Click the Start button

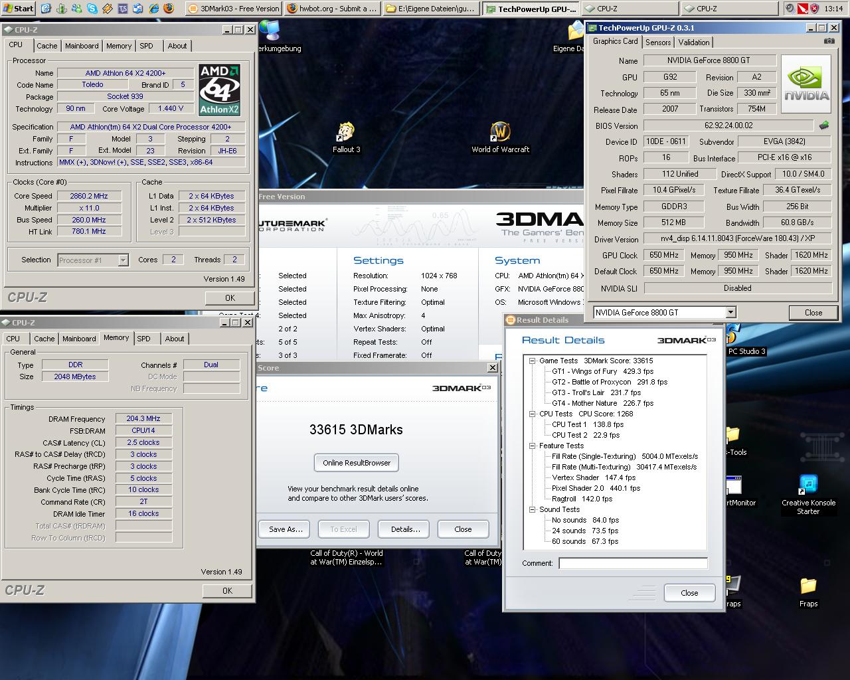coord(19,9)
